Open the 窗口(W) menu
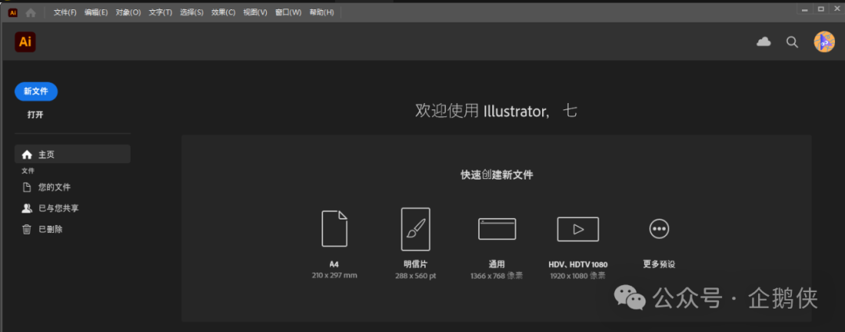This screenshot has width=845, height=332. (288, 12)
